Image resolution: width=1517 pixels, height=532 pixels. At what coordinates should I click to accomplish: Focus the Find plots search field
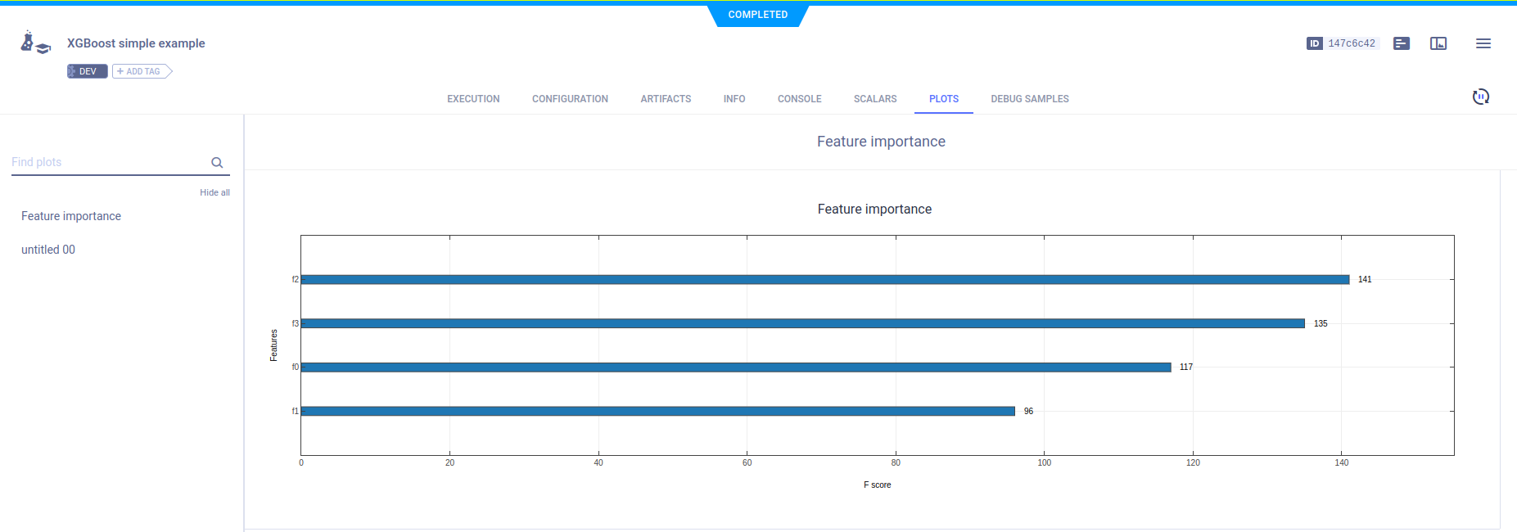click(106, 162)
